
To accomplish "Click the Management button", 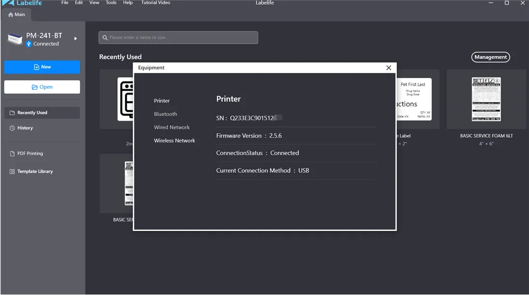I will [x=490, y=57].
